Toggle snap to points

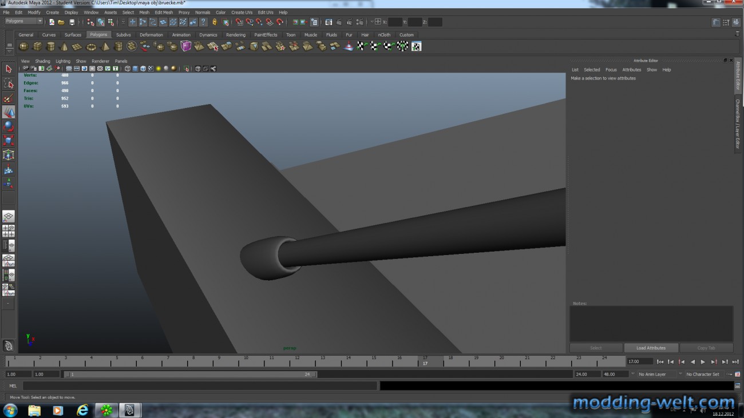259,22
